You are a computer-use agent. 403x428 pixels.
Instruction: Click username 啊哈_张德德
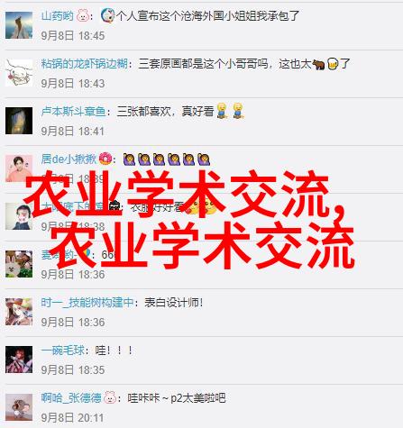coord(71,398)
